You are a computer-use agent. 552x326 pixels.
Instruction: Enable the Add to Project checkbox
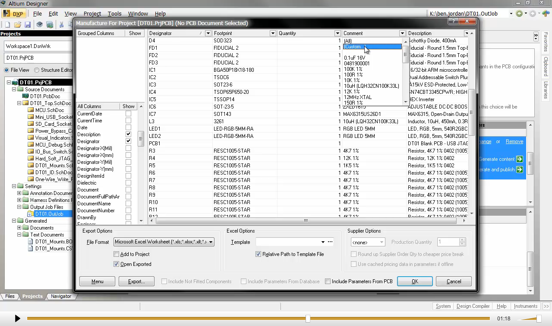116,254
